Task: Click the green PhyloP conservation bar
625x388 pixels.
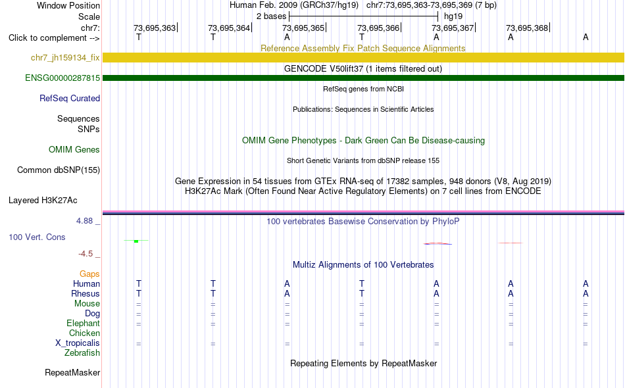Action: tap(136, 241)
